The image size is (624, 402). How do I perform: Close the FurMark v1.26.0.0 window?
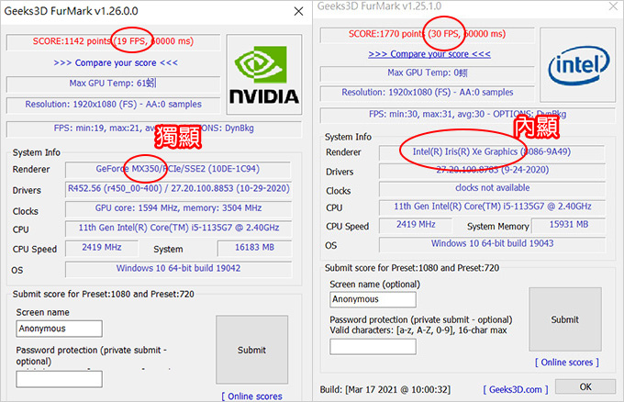[x=298, y=12]
